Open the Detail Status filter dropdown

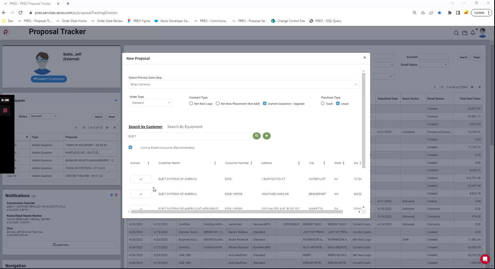[433, 65]
